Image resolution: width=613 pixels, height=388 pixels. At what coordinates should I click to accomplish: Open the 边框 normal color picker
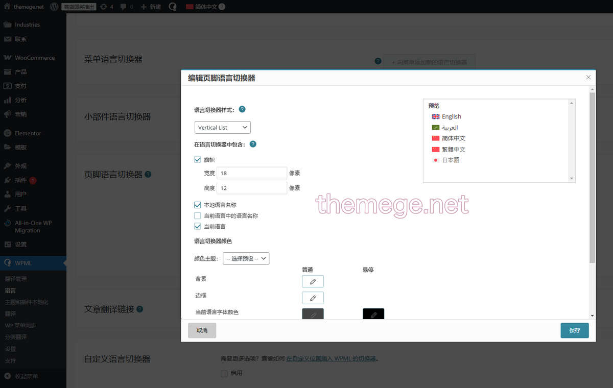[x=313, y=298]
